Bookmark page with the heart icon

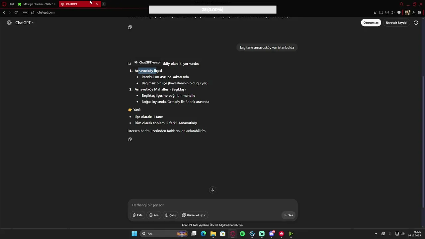399,13
